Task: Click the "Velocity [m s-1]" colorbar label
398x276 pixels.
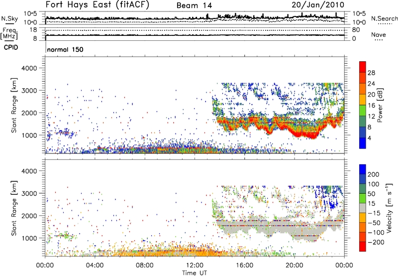Action: point(389,208)
